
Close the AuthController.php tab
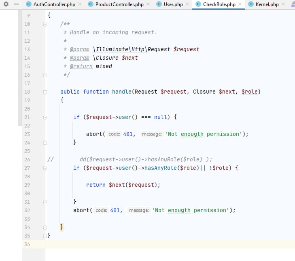[80, 4]
